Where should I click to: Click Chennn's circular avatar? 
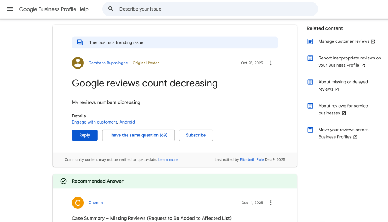(x=78, y=203)
